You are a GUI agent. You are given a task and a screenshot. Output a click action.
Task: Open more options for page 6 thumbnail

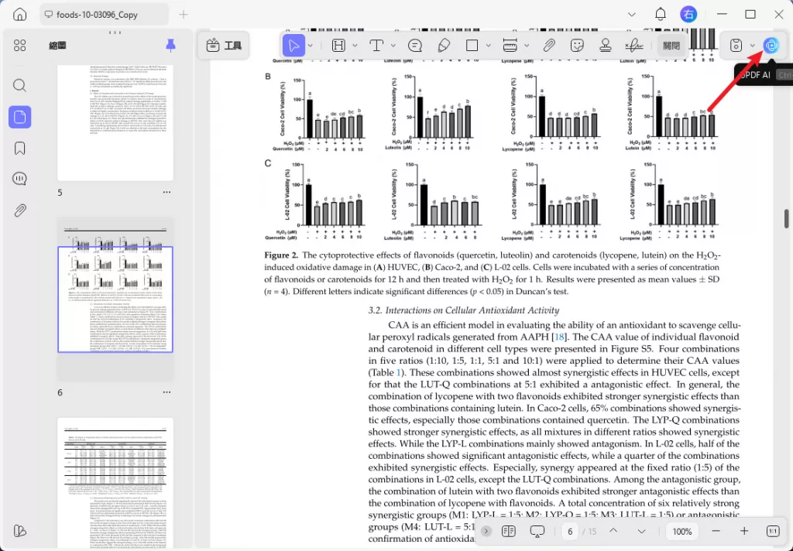166,392
